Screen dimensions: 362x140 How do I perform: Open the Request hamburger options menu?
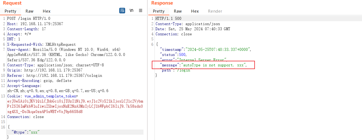140,11
